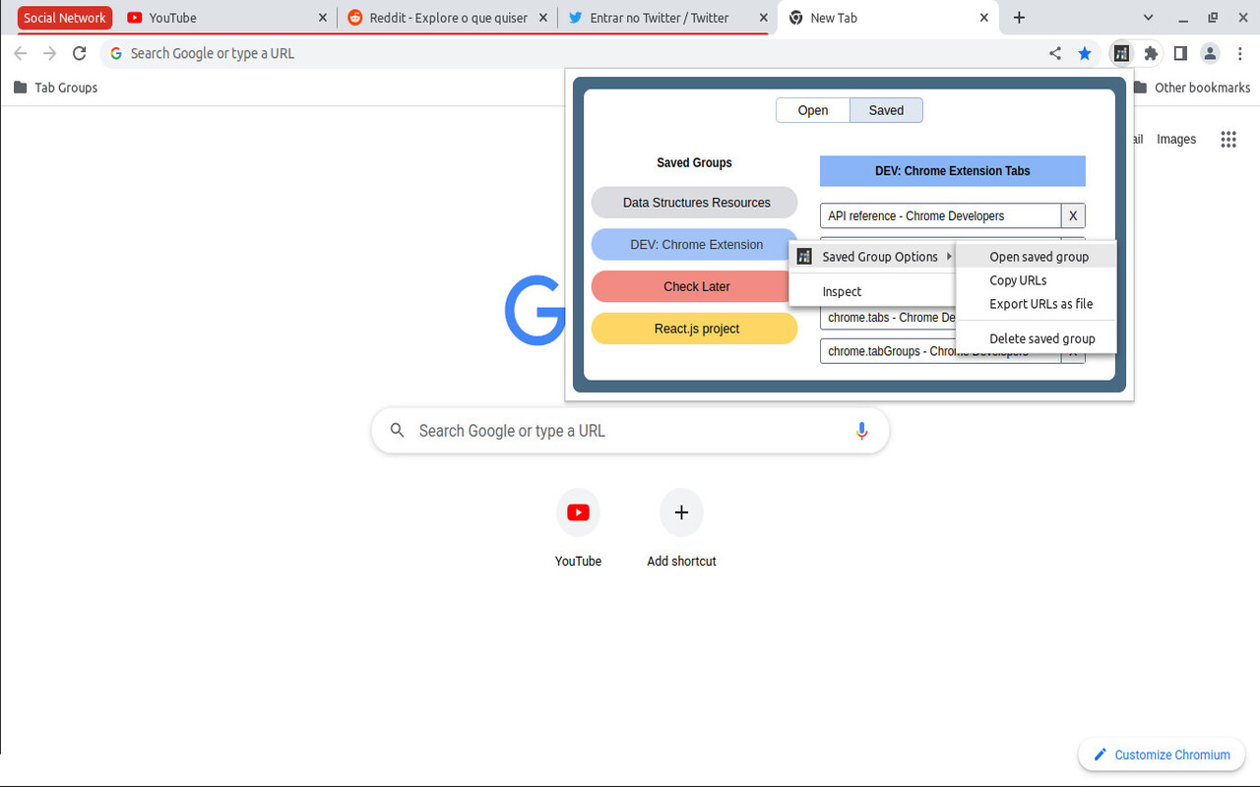Image resolution: width=1260 pixels, height=787 pixels.
Task: Switch to the Twitter tab
Action: click(x=666, y=18)
